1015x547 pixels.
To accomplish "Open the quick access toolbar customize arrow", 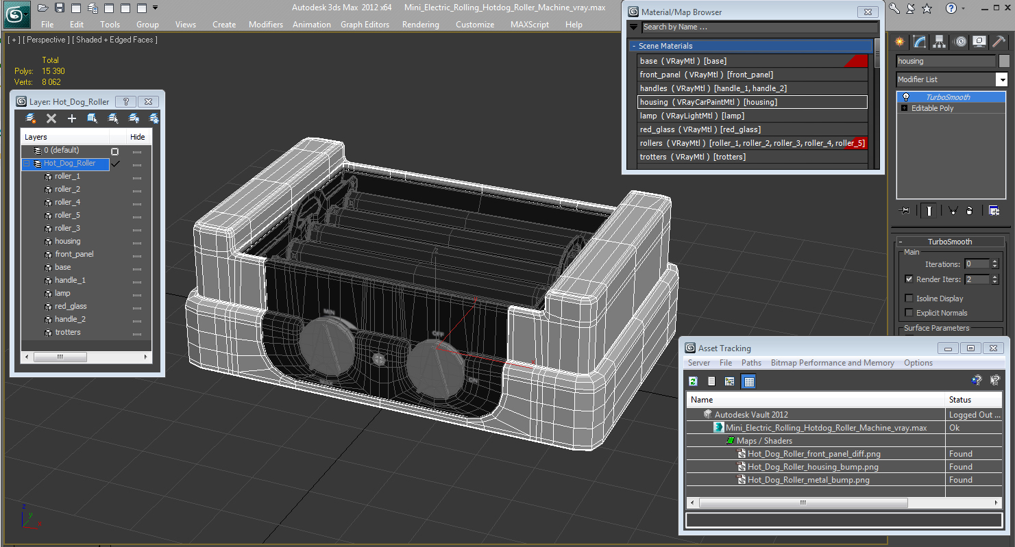I will [x=156, y=8].
